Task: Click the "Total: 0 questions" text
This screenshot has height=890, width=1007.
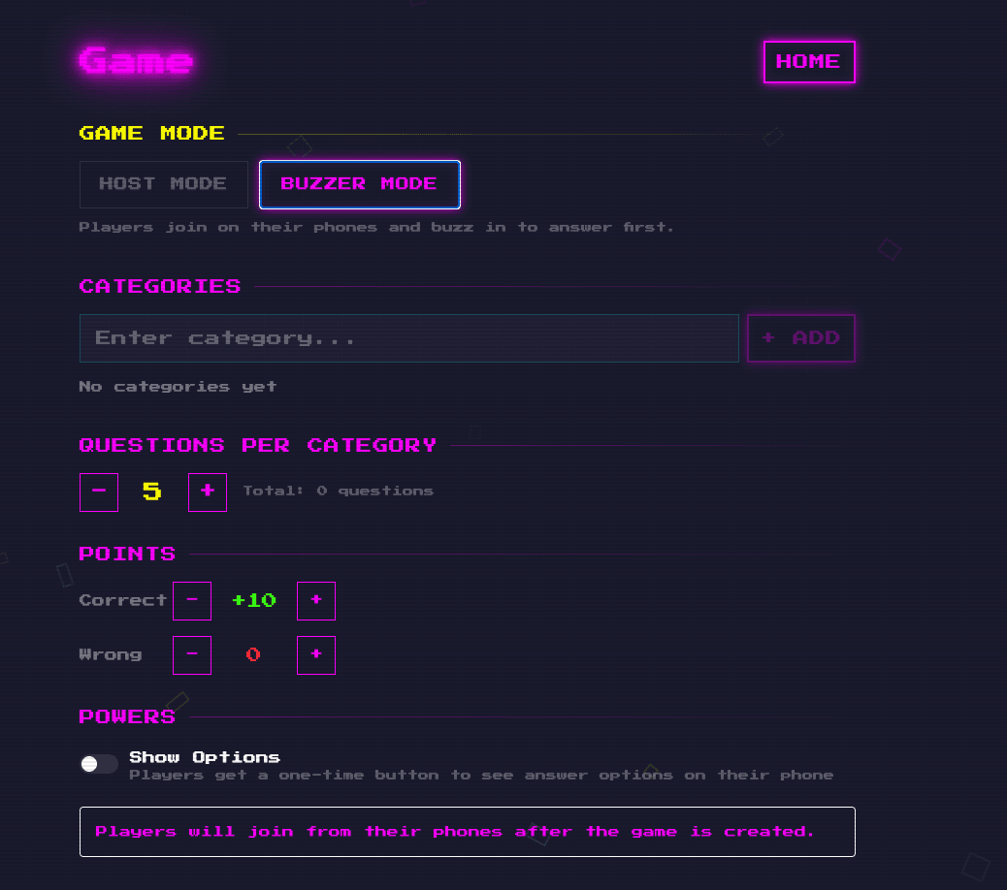Action: [338, 491]
